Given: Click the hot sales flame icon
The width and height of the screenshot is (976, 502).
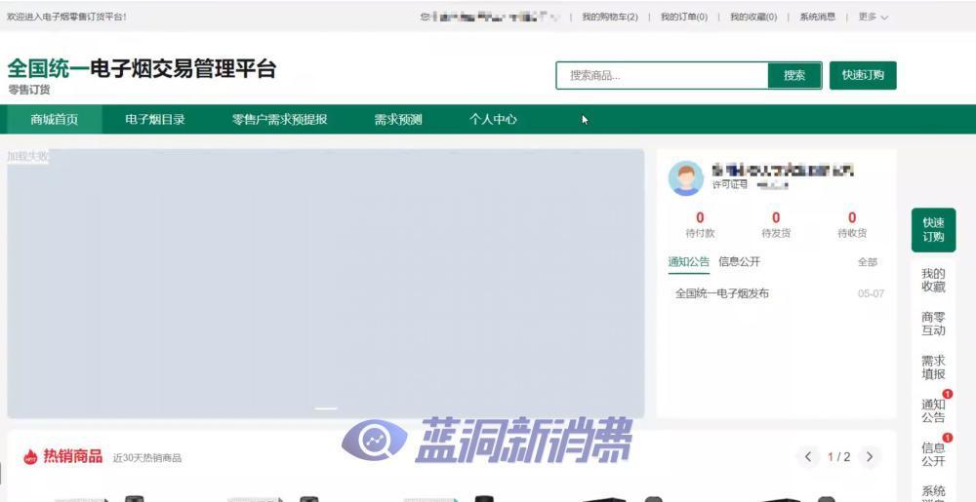Looking at the screenshot, I should pos(30,457).
